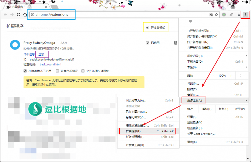Click the bookmark star icon
The image size is (251, 162).
[x=216, y=15]
